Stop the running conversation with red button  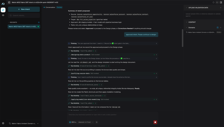point(155,122)
